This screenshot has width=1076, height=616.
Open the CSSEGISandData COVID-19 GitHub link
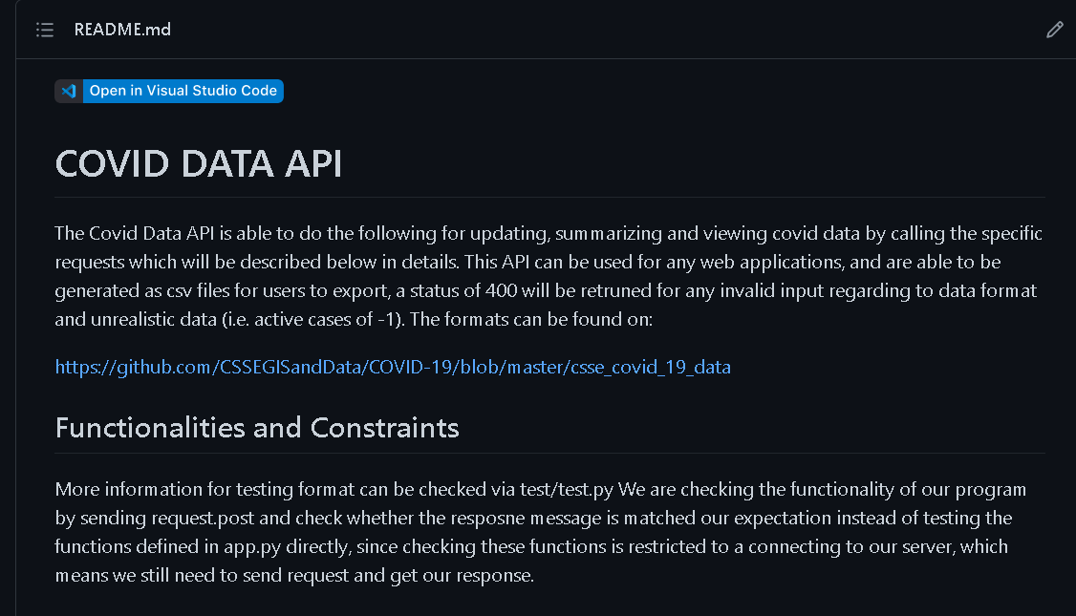[393, 367]
